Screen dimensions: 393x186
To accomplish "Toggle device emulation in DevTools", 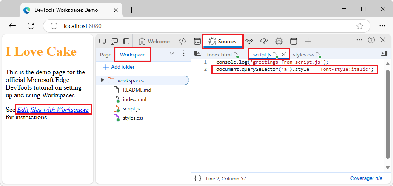I will 114,41.
